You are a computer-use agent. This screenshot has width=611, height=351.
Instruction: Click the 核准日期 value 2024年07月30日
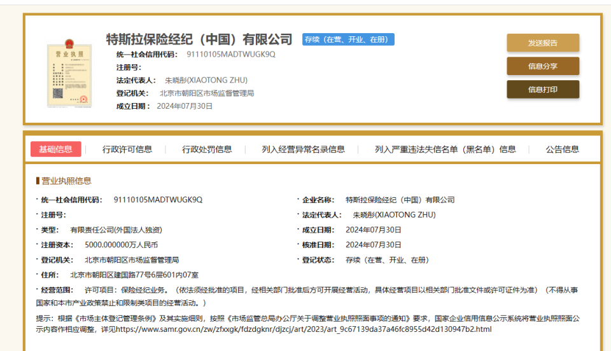pyautogui.click(x=374, y=245)
